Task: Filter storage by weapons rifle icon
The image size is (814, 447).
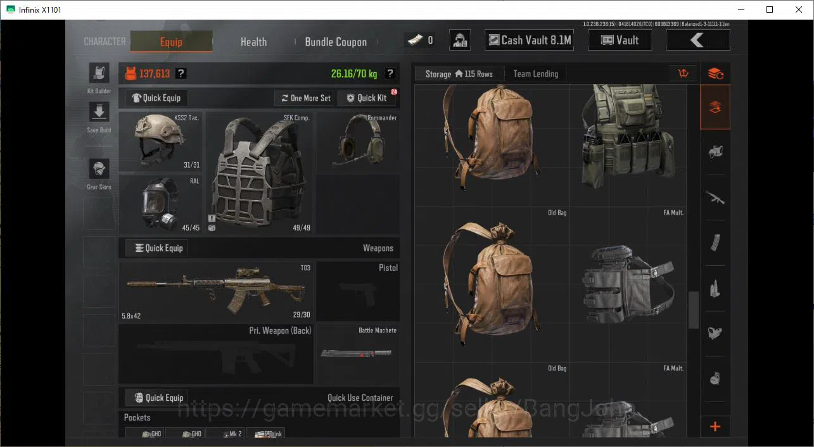Action: click(715, 198)
